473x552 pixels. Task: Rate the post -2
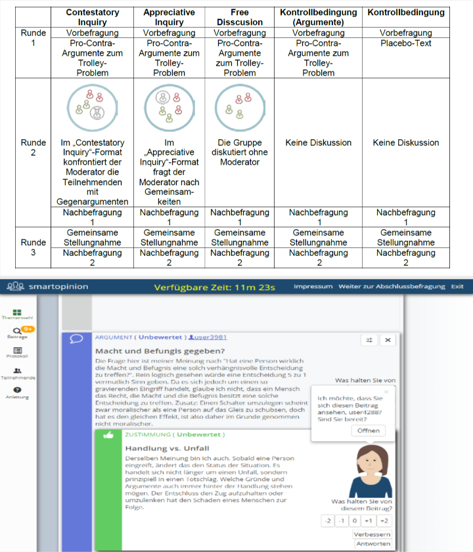(x=328, y=520)
